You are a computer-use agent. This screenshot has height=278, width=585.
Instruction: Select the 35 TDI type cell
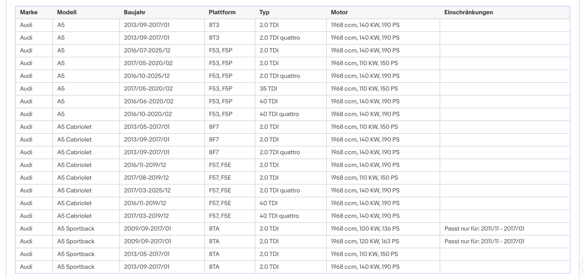291,89
